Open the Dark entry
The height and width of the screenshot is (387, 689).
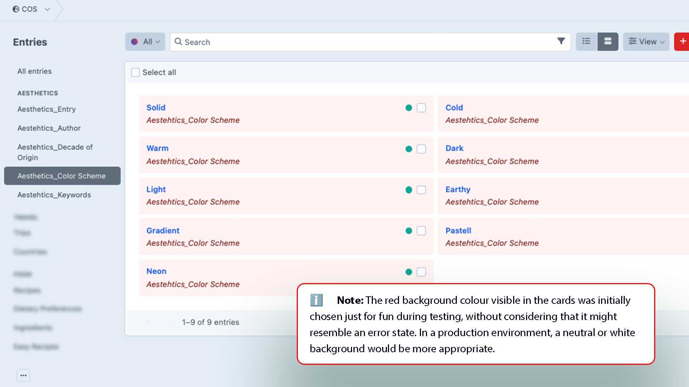coord(454,148)
